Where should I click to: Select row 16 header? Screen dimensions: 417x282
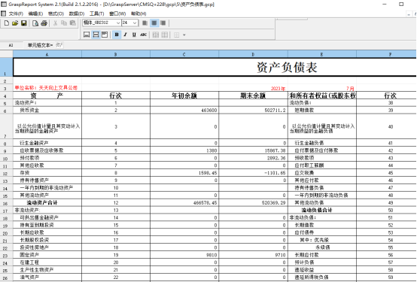pos(6,203)
